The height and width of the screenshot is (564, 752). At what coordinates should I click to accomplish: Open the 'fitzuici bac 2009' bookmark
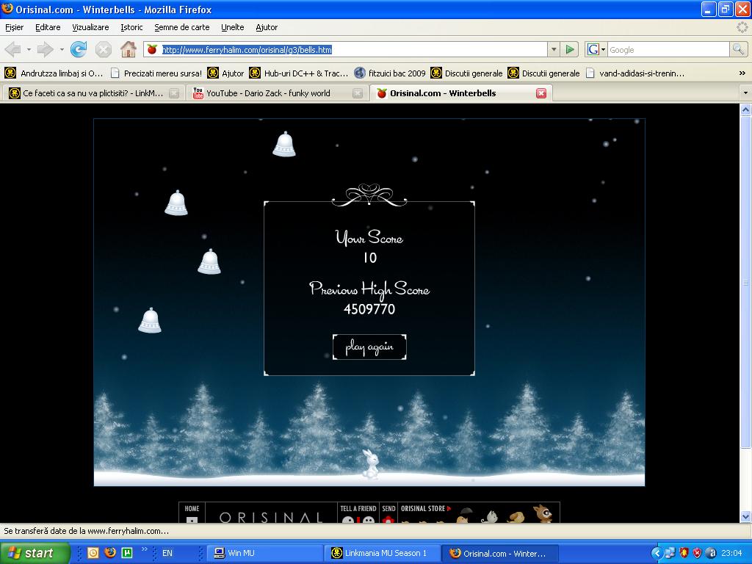390,73
